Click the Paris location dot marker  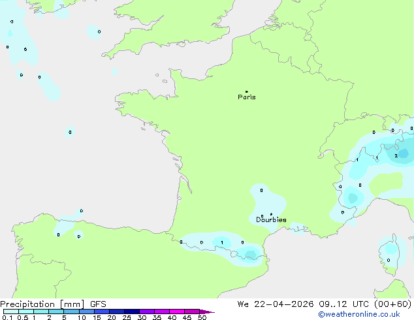(247, 91)
